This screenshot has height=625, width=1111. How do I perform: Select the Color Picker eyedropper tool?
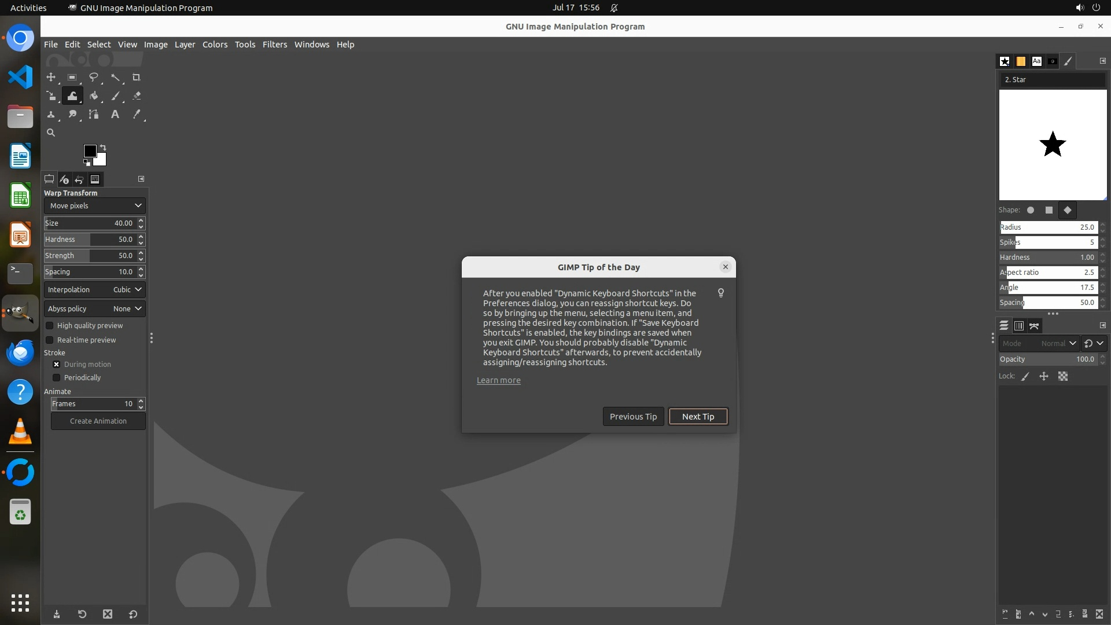pyautogui.click(x=137, y=115)
